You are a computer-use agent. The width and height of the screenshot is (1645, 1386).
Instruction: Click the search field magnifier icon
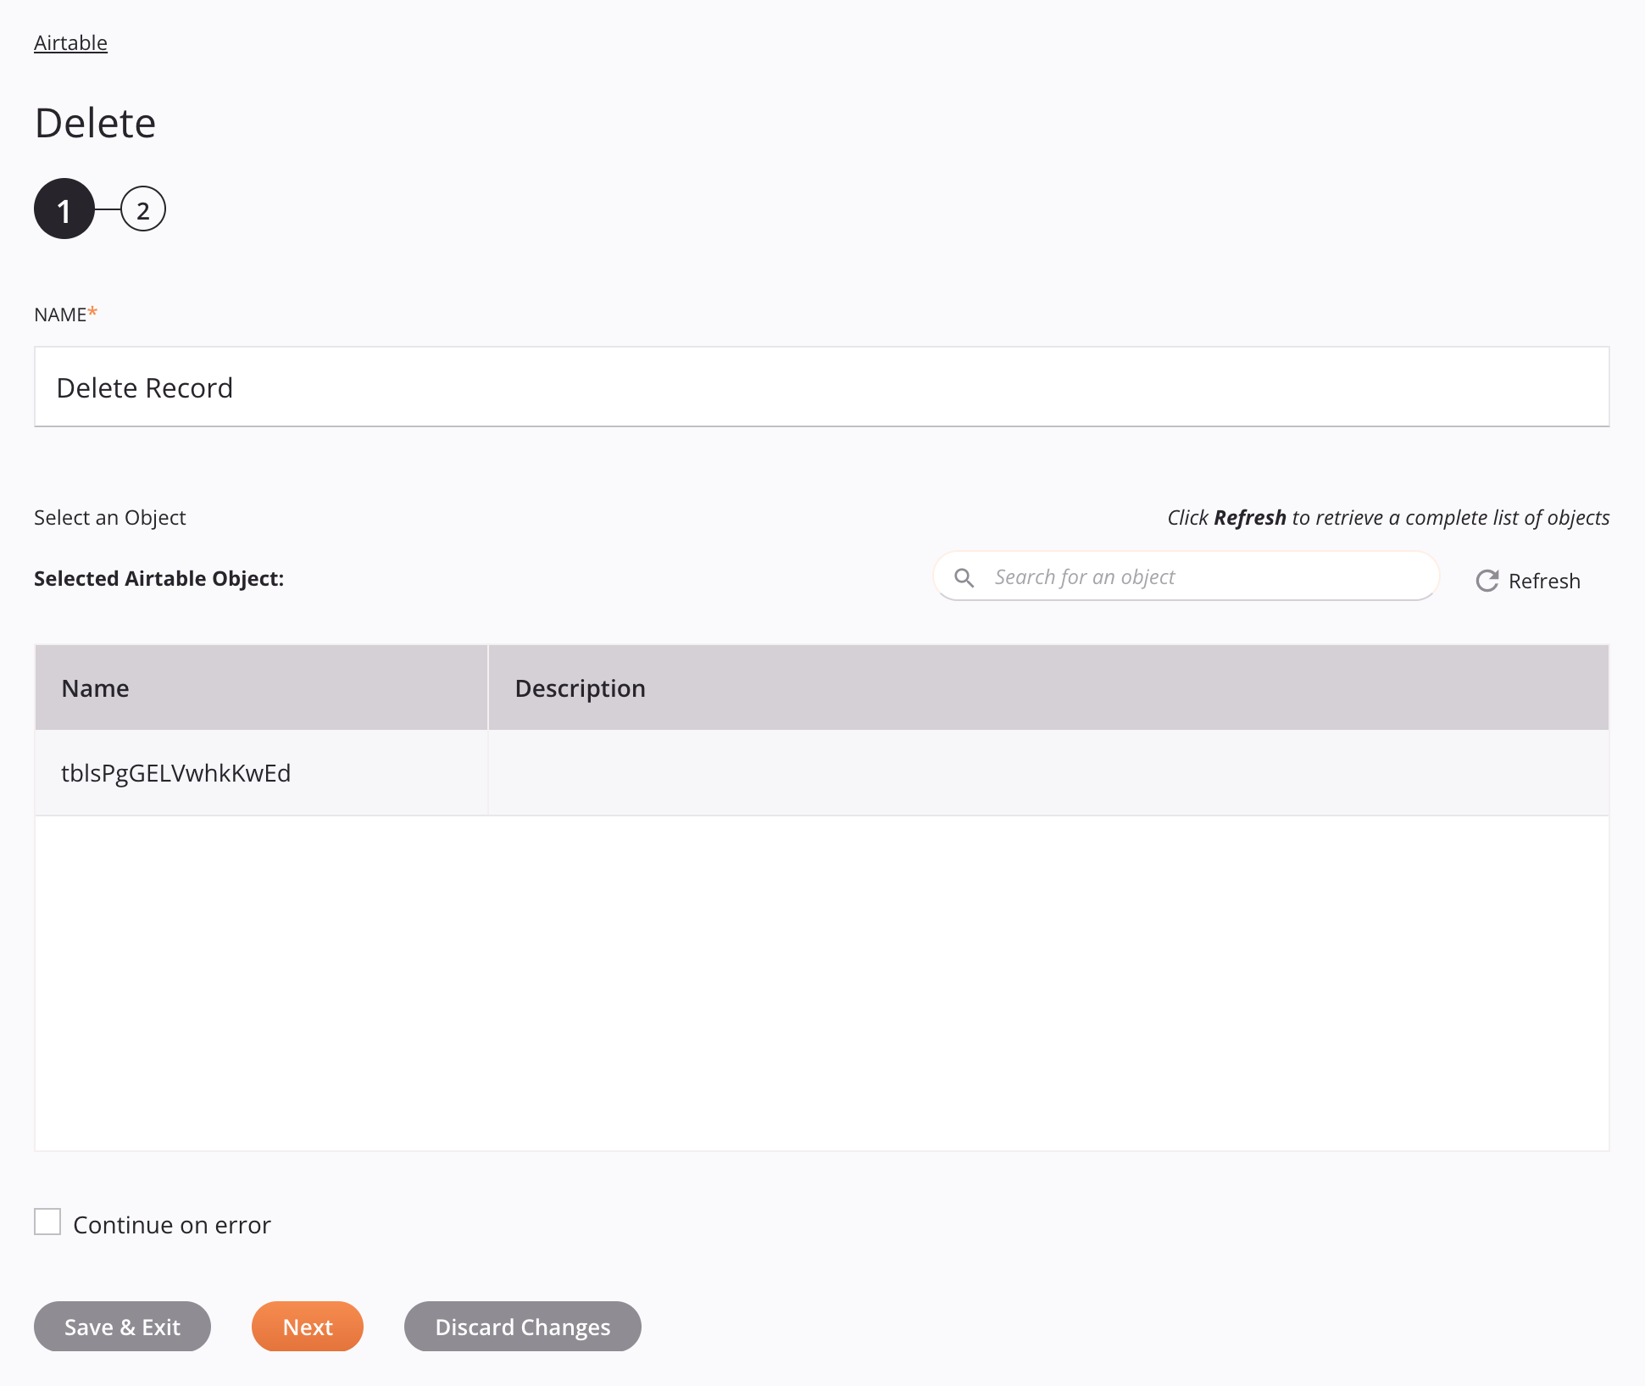coord(964,576)
